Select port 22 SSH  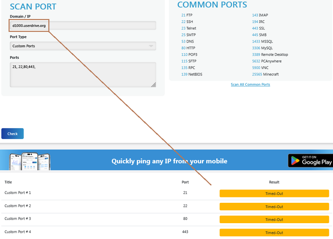click(187, 22)
